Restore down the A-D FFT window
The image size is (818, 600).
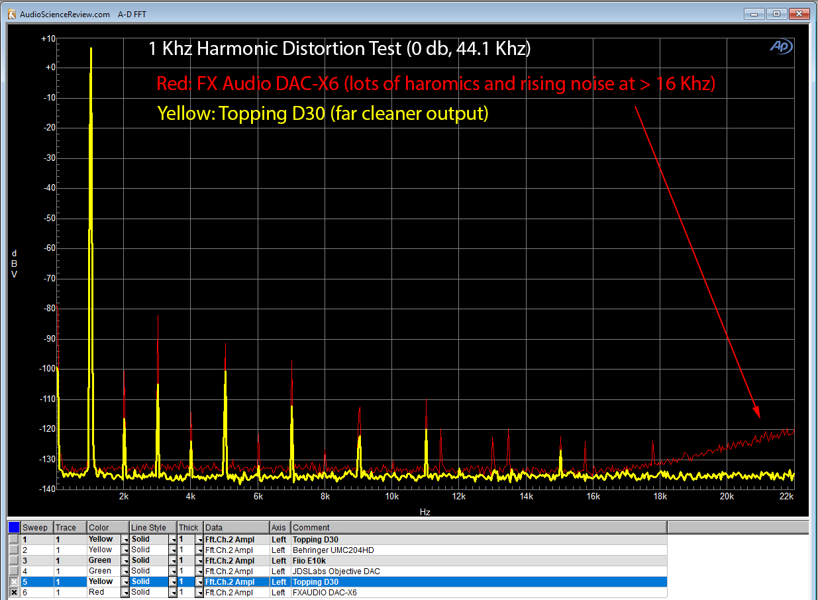coord(778,14)
